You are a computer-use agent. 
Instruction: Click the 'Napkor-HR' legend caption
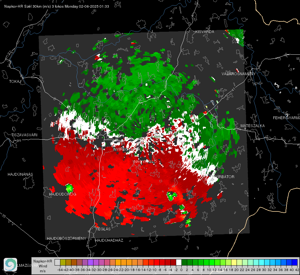pyautogui.click(x=43, y=261)
